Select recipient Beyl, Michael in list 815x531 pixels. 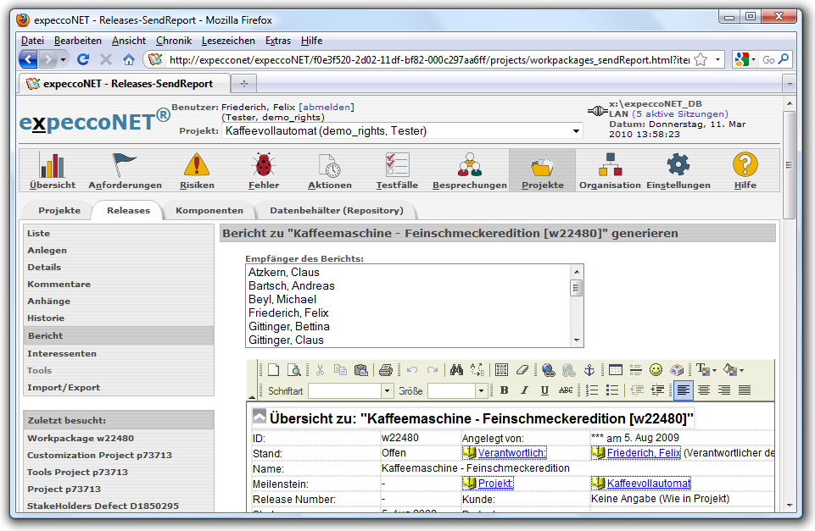[282, 300]
